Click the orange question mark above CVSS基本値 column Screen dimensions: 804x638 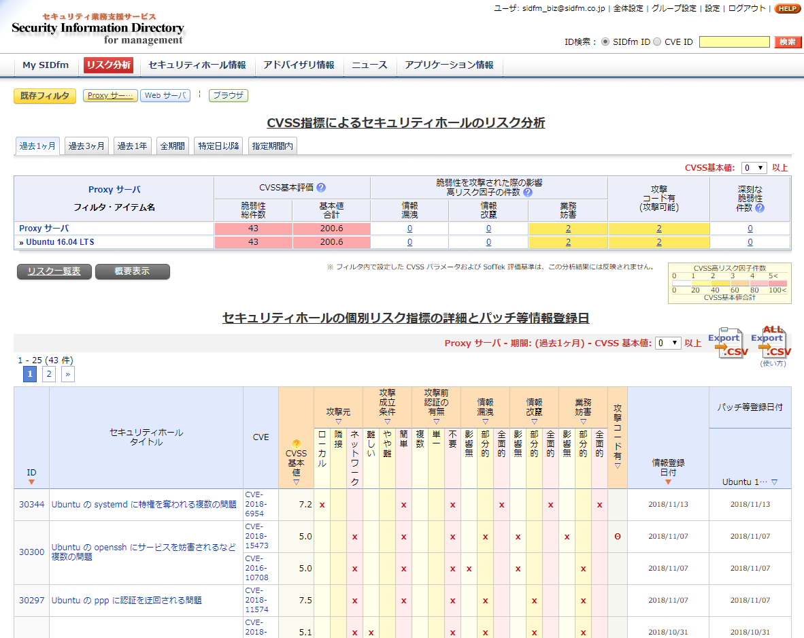point(297,443)
